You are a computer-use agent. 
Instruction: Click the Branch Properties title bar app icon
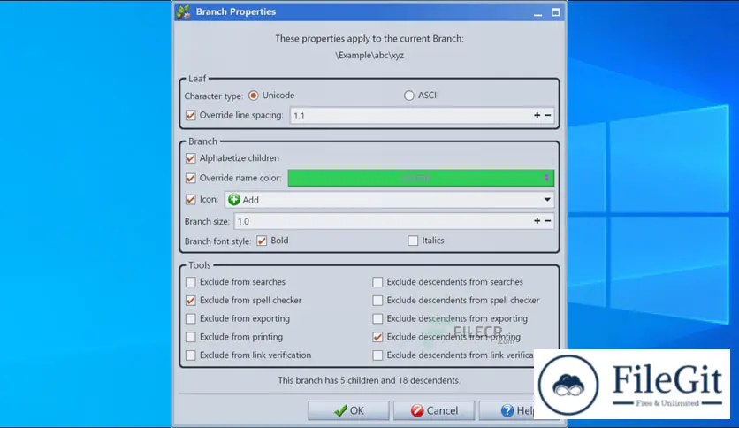coord(183,12)
